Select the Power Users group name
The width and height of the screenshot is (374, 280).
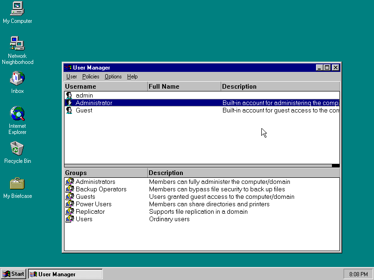(93, 204)
